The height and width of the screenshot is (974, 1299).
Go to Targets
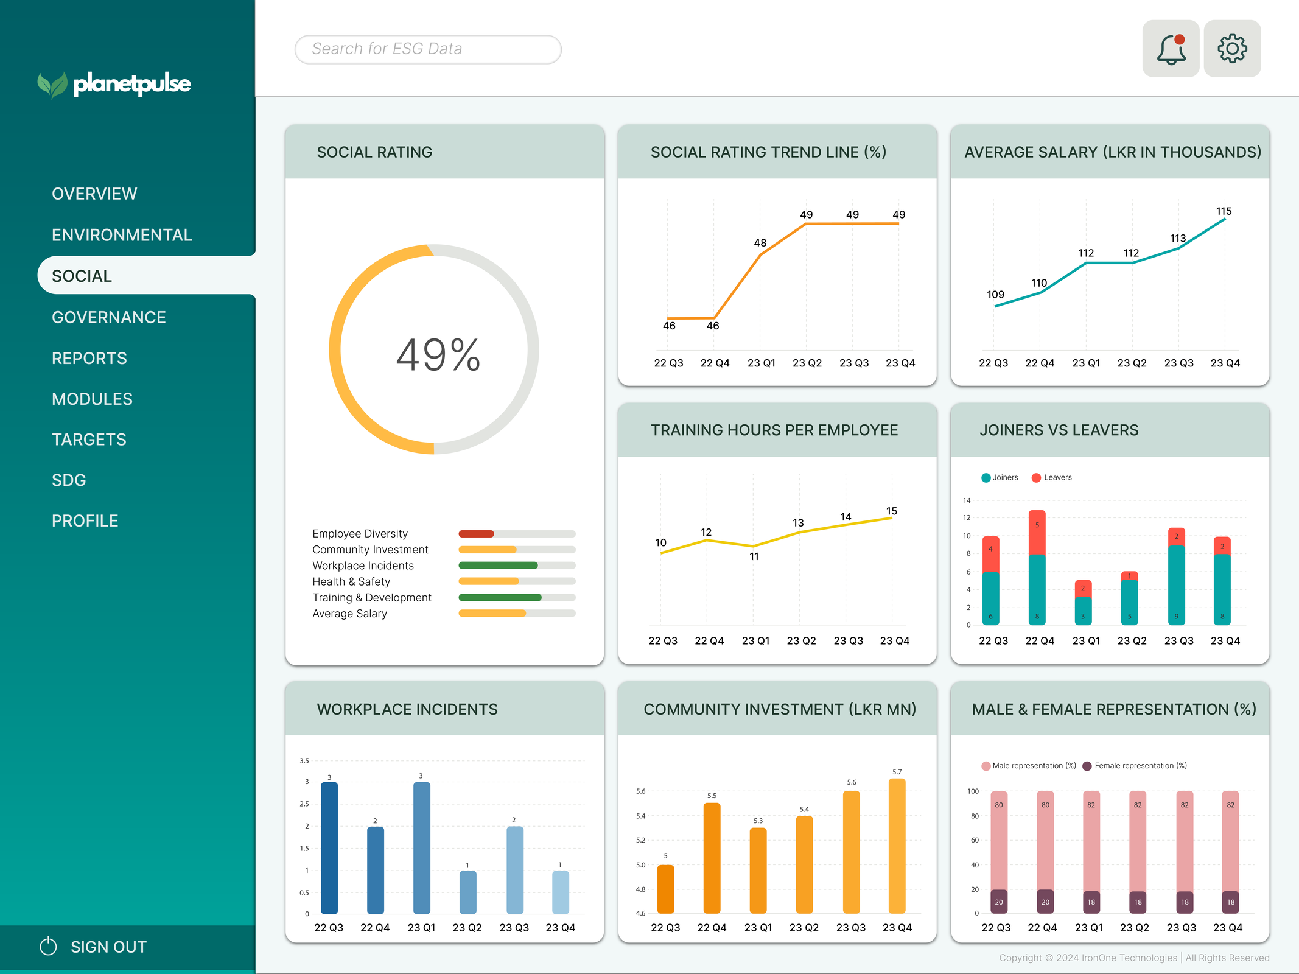point(89,440)
